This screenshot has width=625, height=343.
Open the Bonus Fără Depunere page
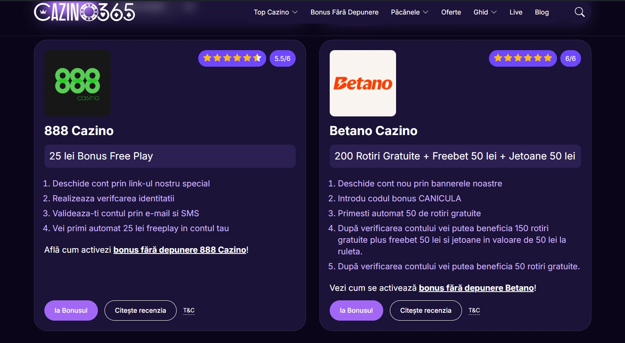[x=344, y=12]
